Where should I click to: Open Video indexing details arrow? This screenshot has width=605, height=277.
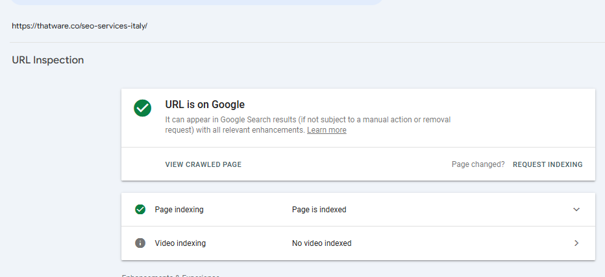pyautogui.click(x=576, y=243)
